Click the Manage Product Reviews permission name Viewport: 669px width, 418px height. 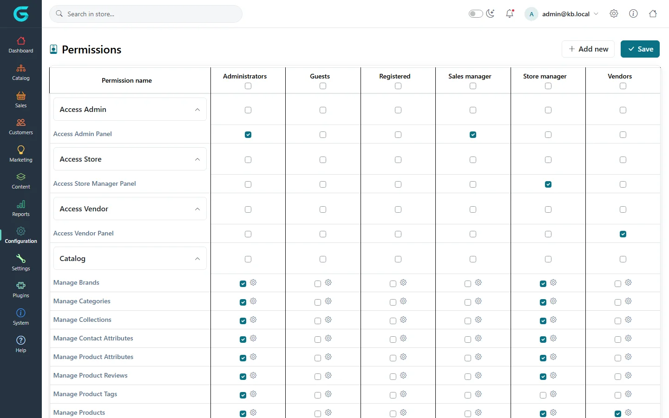tap(90, 375)
